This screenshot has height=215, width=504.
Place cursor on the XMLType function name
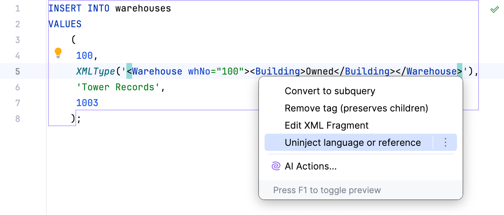pos(95,71)
